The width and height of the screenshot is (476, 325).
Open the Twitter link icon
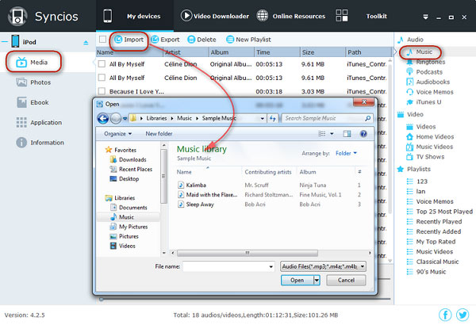(463, 315)
